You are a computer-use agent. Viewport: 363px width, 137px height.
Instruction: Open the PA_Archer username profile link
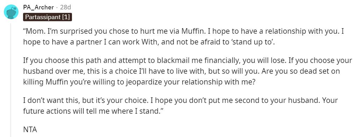38,8
